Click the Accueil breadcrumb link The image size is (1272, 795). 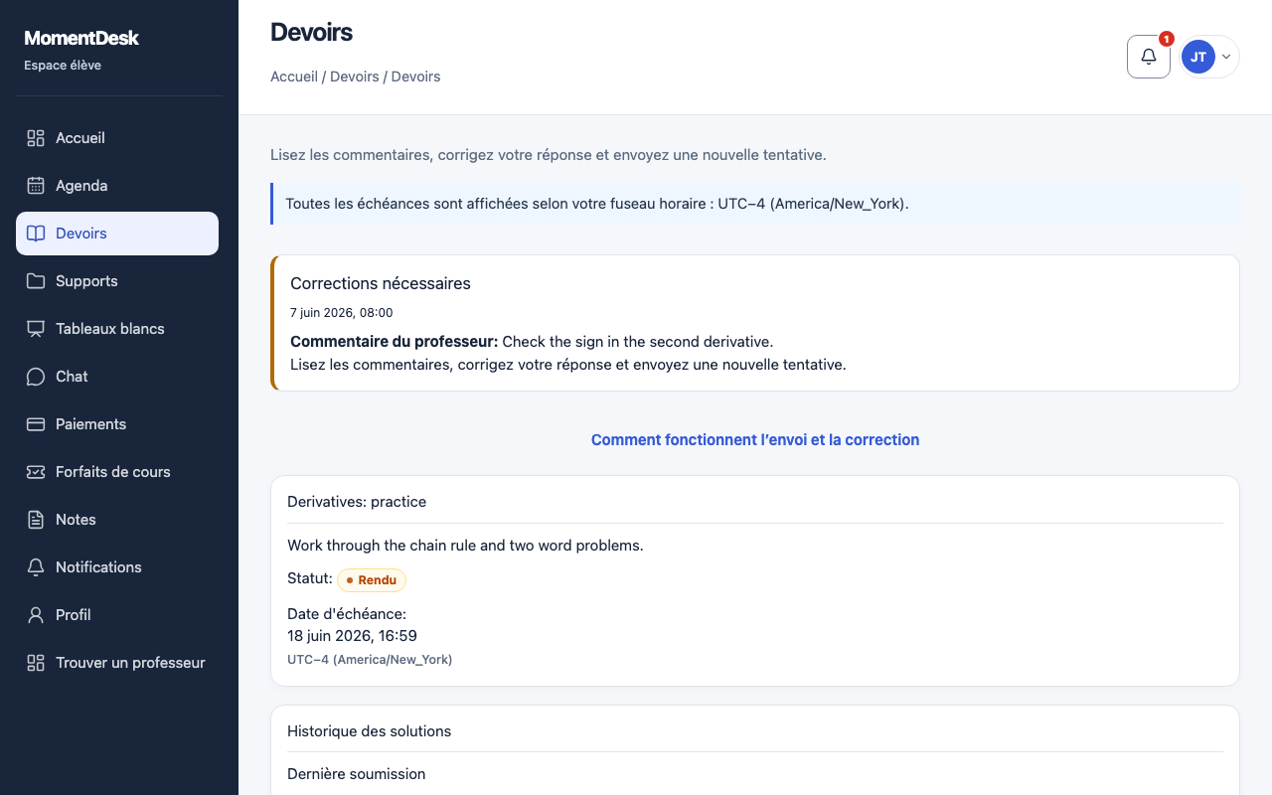[x=294, y=77]
